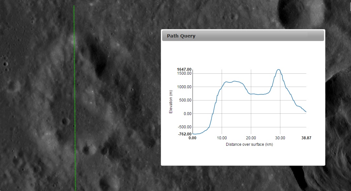The image size is (351, 191).
Task: Click the 10.00 km tick label
Action: (x=222, y=138)
